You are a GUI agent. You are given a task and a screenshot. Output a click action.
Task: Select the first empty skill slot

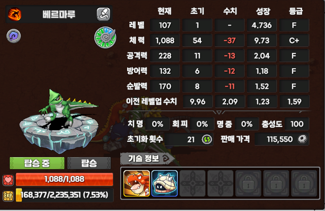coord(193,183)
